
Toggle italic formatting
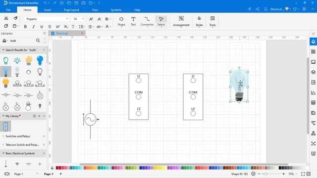tap(33, 26)
